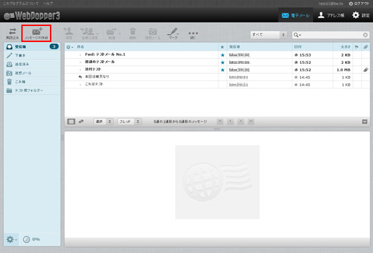Click the delete trash toolbar icon

click(133, 33)
